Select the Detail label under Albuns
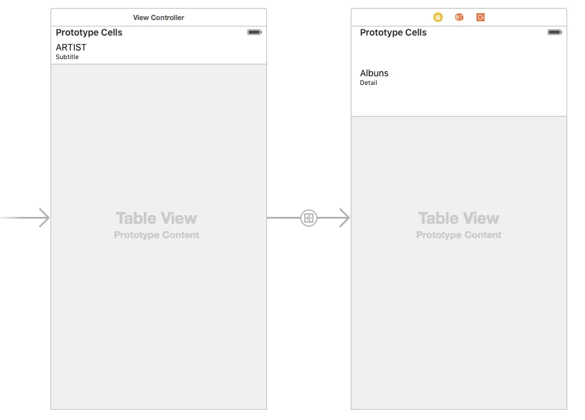Screen dimensions: 585x420 (x=369, y=83)
